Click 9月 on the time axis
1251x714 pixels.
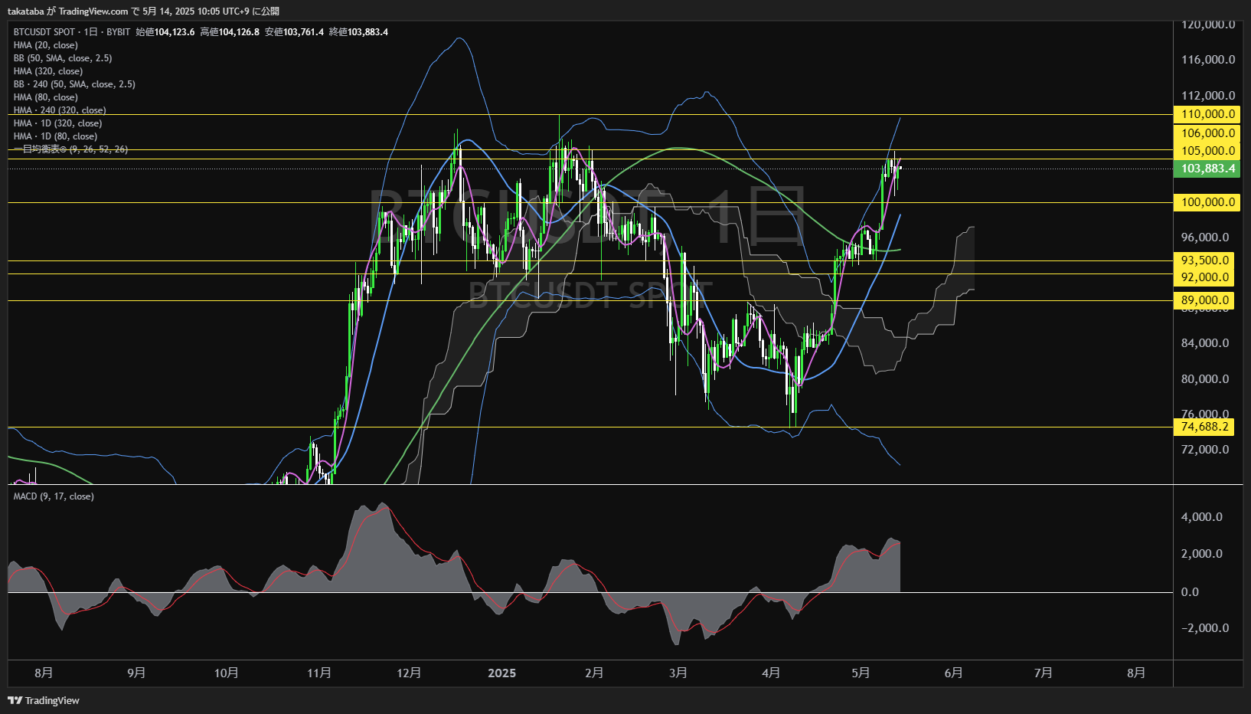[x=136, y=673]
